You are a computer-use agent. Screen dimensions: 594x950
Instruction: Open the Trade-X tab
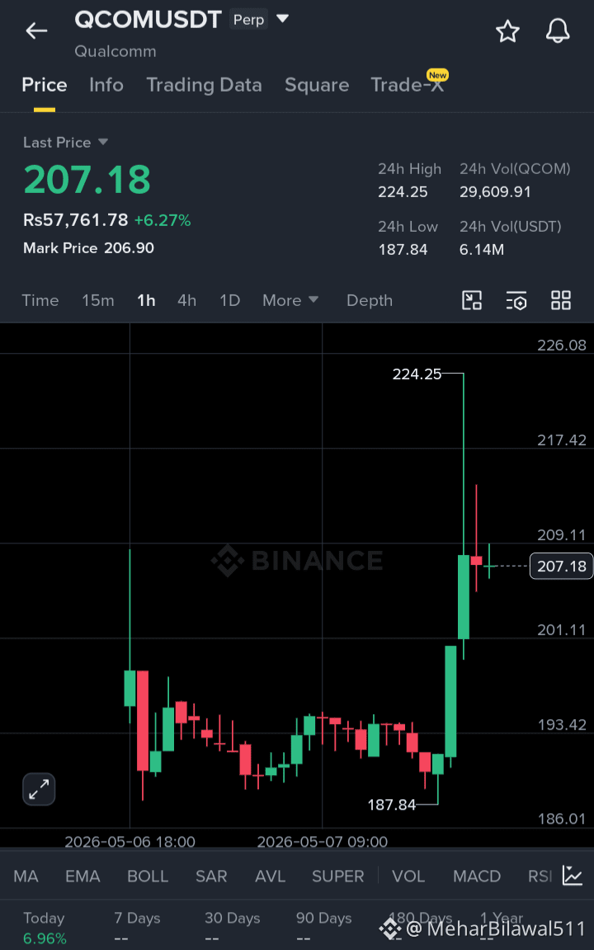(x=408, y=85)
